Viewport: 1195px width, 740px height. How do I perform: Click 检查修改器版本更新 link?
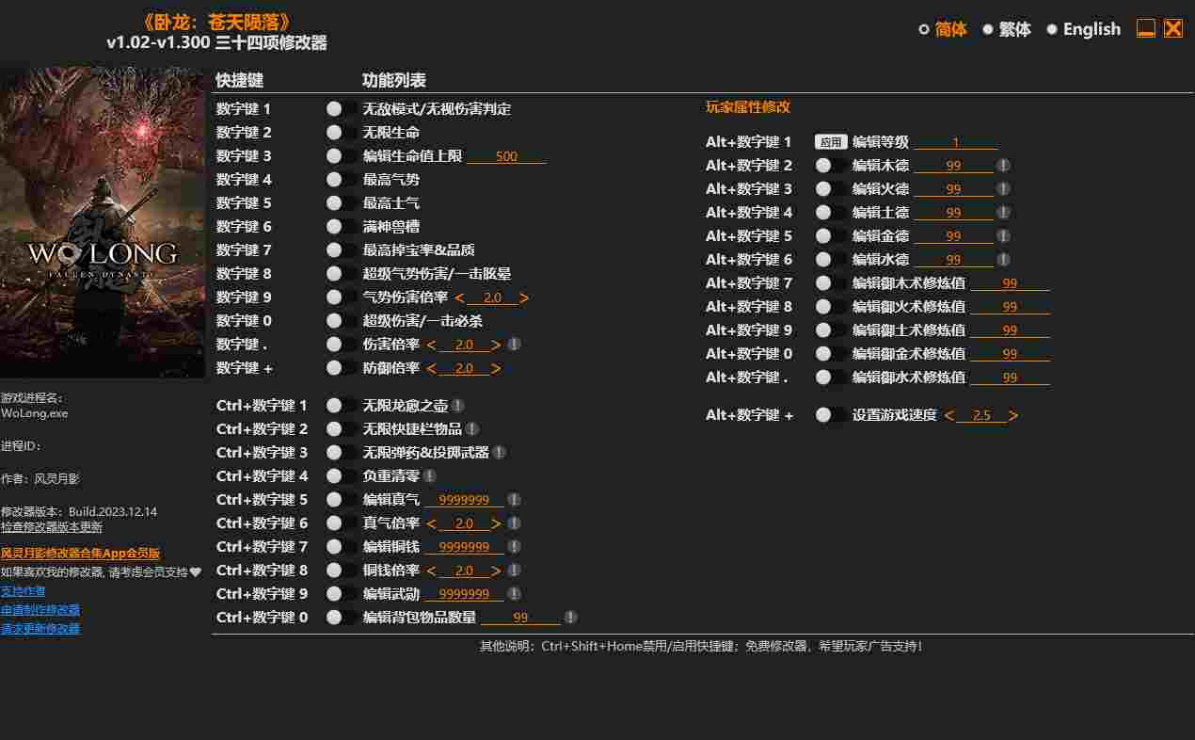click(52, 527)
